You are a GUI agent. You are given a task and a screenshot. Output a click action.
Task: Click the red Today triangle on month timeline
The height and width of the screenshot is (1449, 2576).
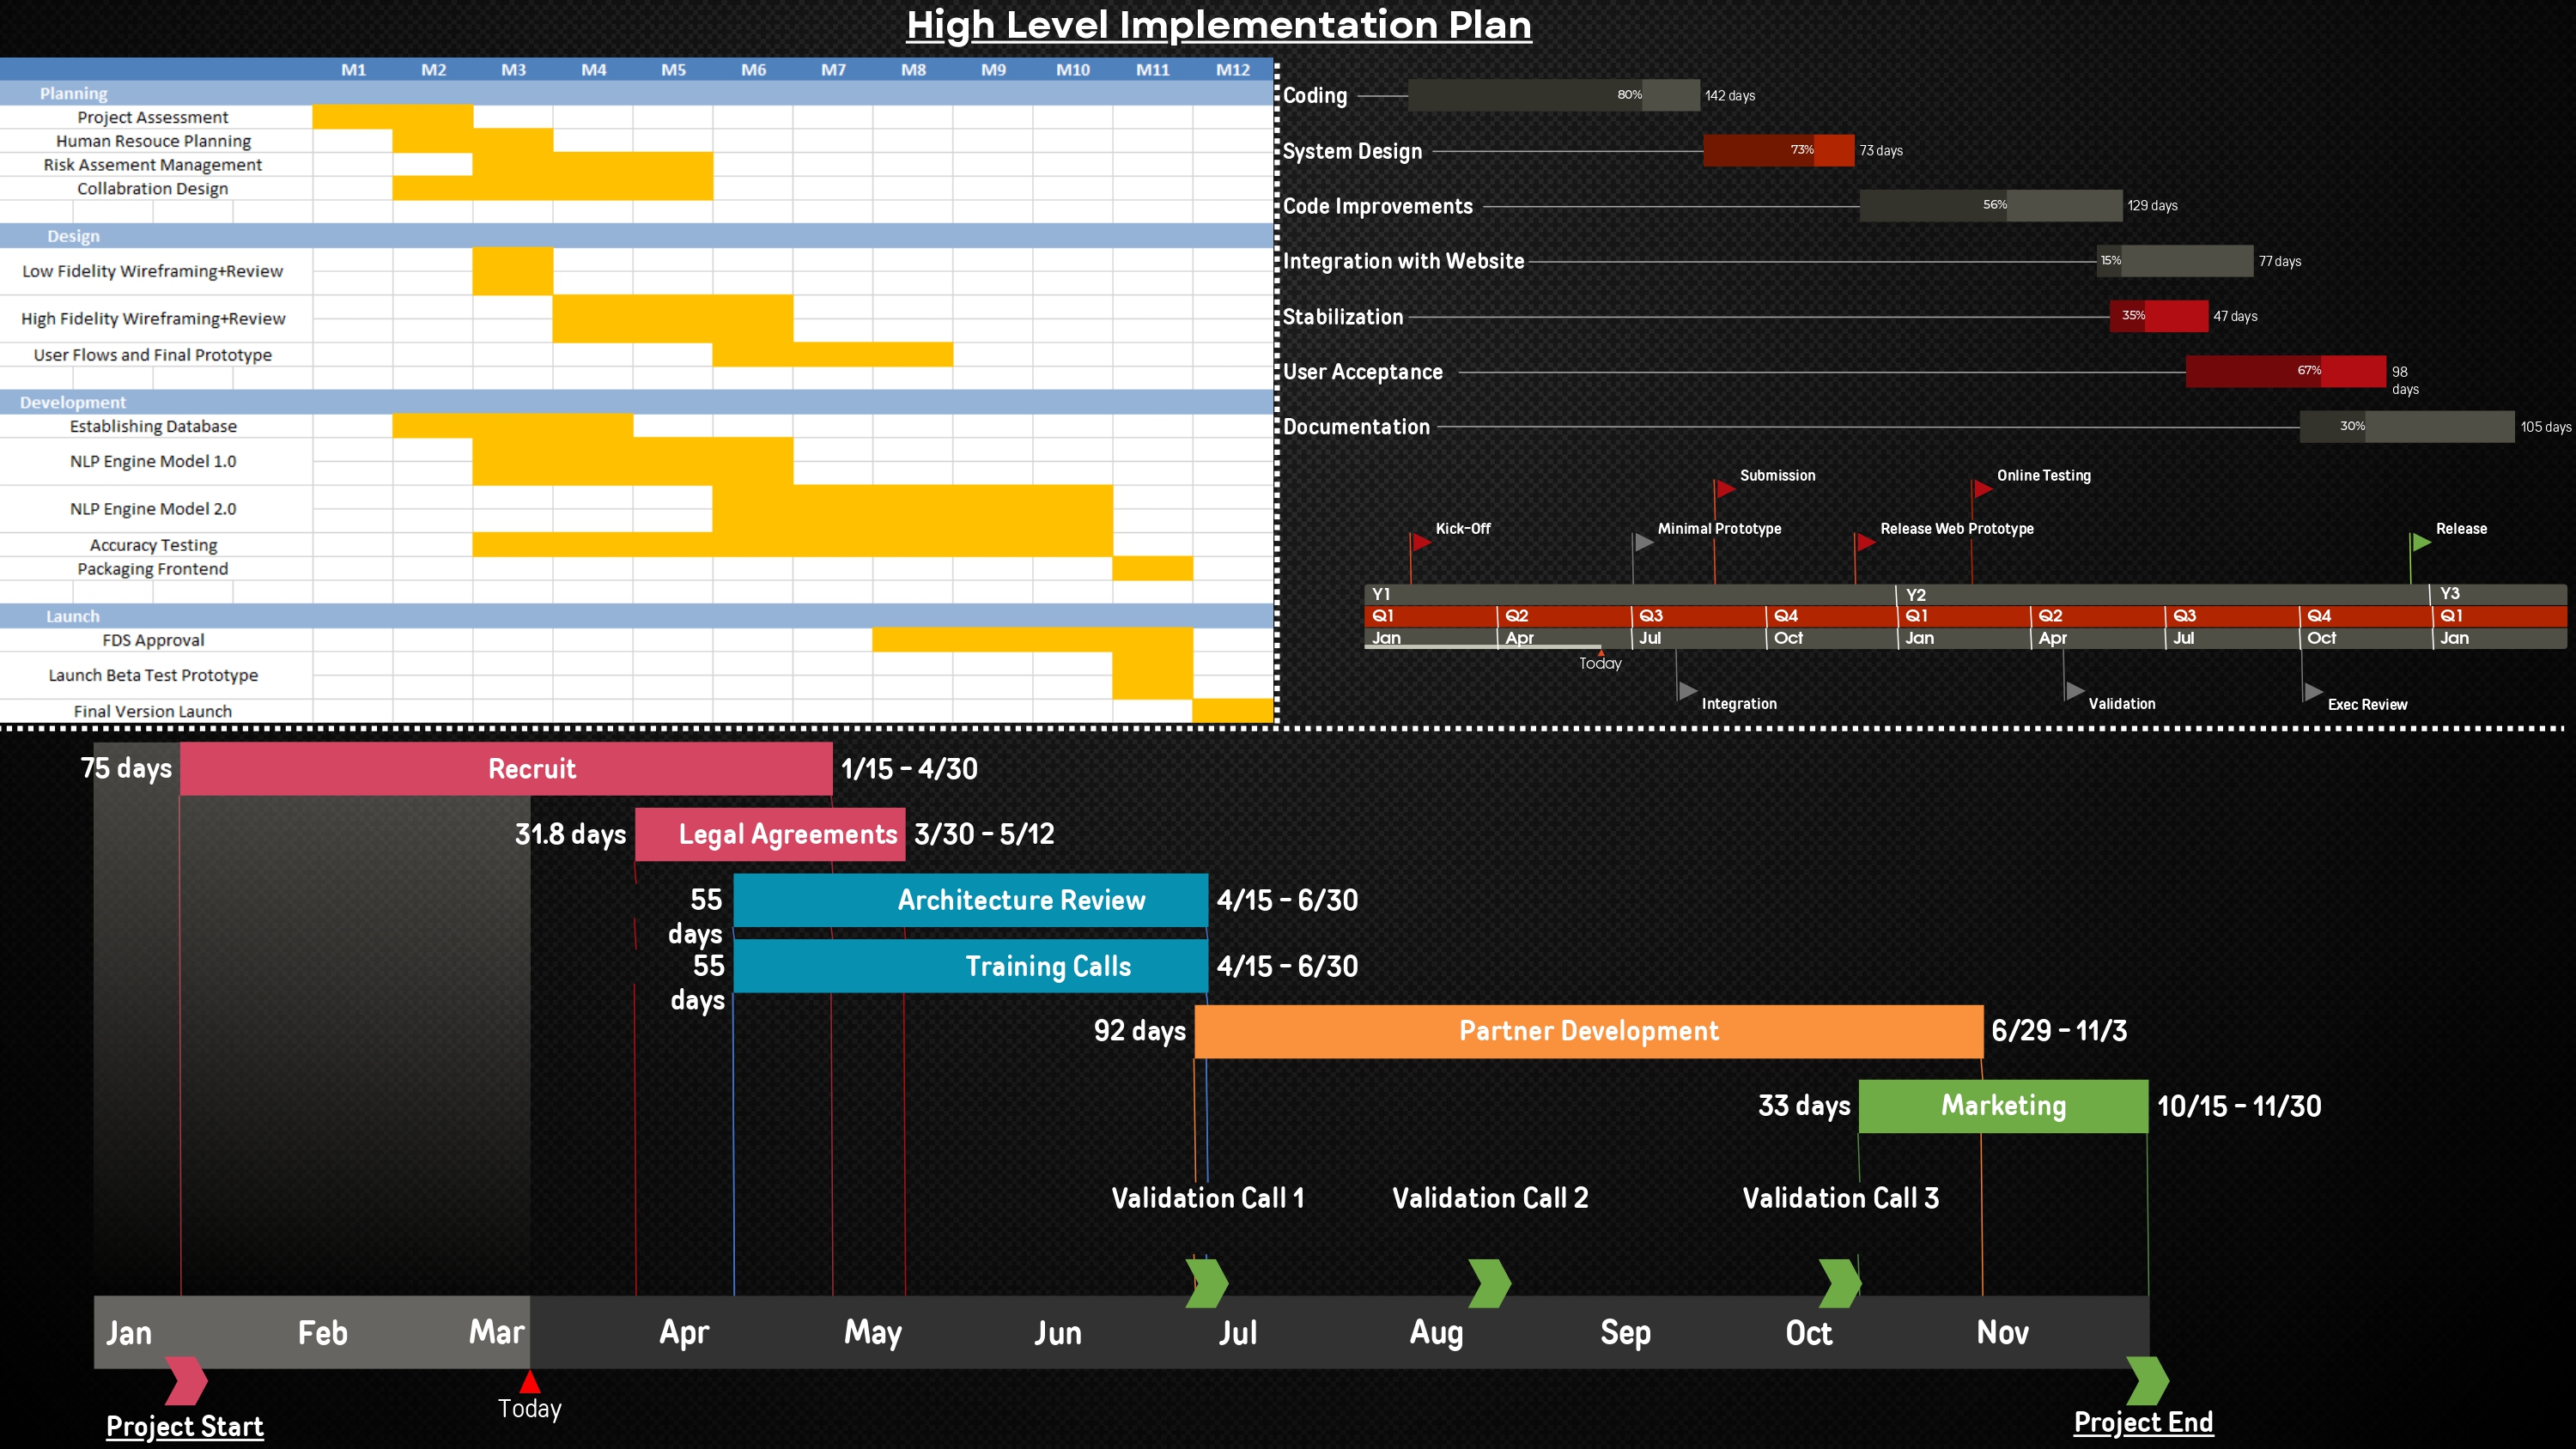530,1382
